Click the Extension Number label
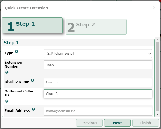The height and width of the screenshot is (129, 161). [13, 64]
